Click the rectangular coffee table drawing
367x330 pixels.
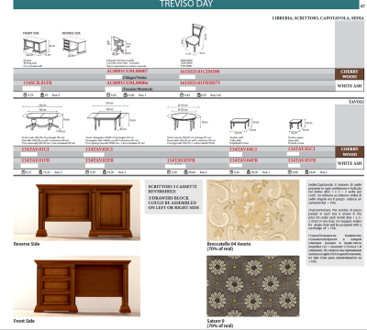(x=243, y=125)
